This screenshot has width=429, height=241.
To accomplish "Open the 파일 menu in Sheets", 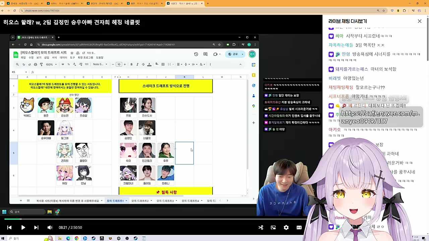I will pyautogui.click(x=23, y=58).
